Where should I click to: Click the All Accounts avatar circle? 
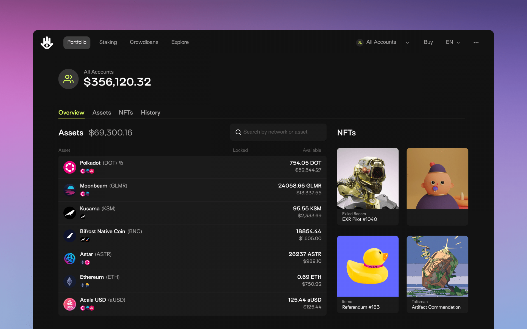click(68, 79)
